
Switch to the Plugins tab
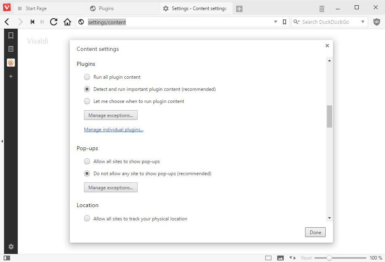tap(123, 8)
